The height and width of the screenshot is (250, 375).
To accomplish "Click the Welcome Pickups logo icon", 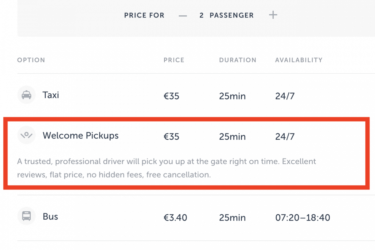I will pyautogui.click(x=27, y=135).
